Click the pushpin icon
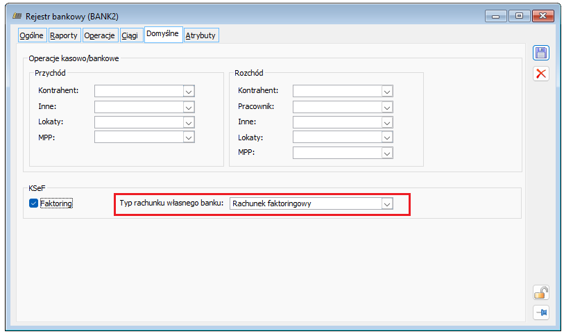 click(540, 312)
